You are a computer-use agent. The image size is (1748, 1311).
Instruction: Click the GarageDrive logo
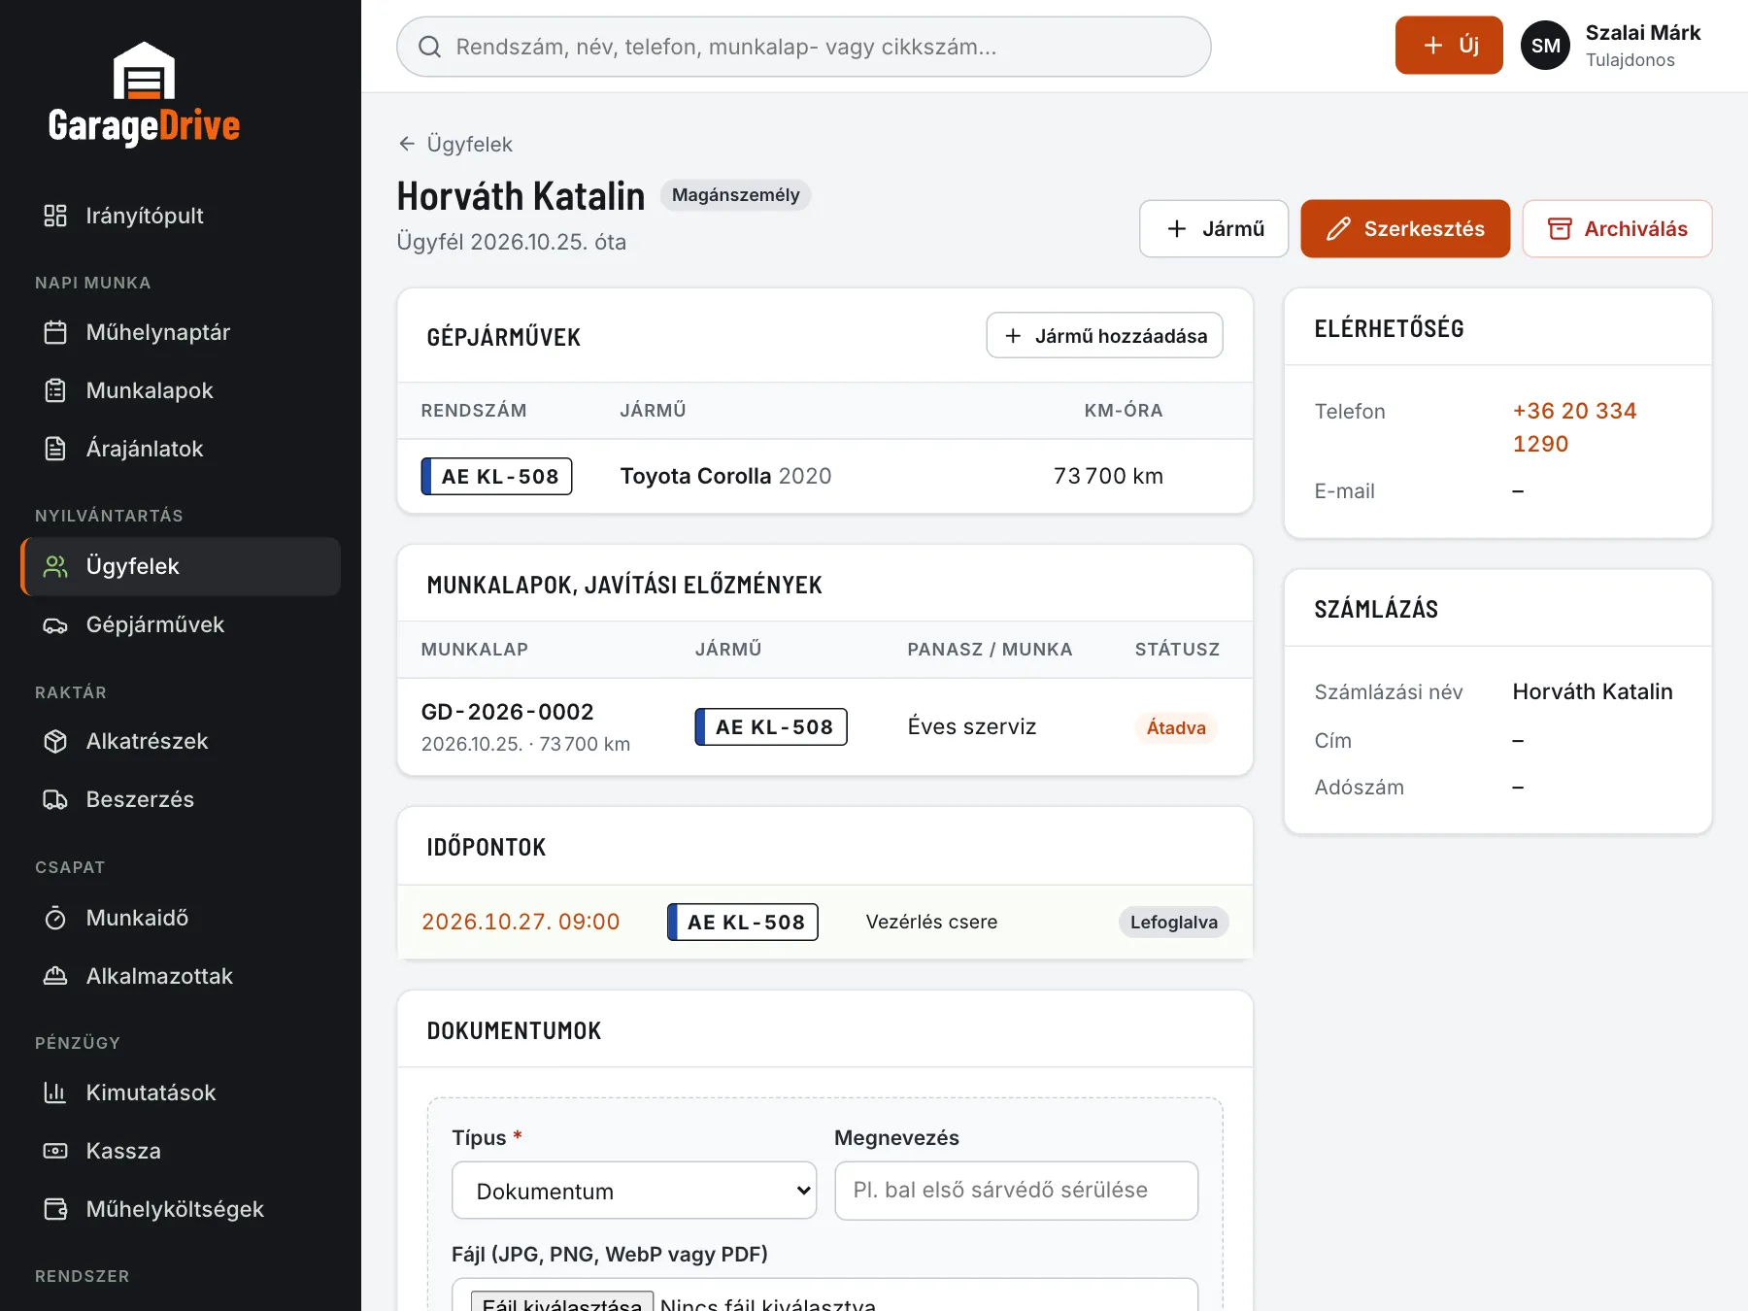144,94
